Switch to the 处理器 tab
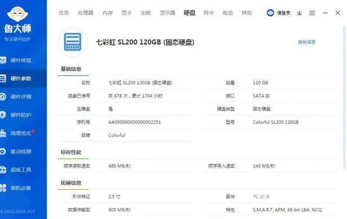 [85, 12]
